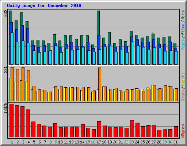Click day 16 on the x-axis

click(93, 142)
